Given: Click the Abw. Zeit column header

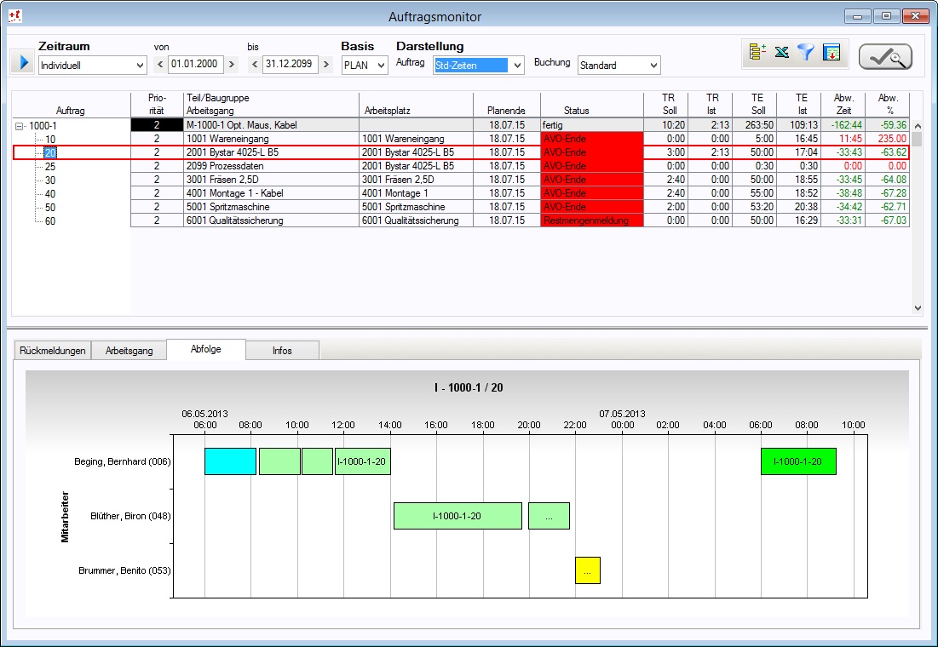Looking at the screenshot, I should pos(843,105).
